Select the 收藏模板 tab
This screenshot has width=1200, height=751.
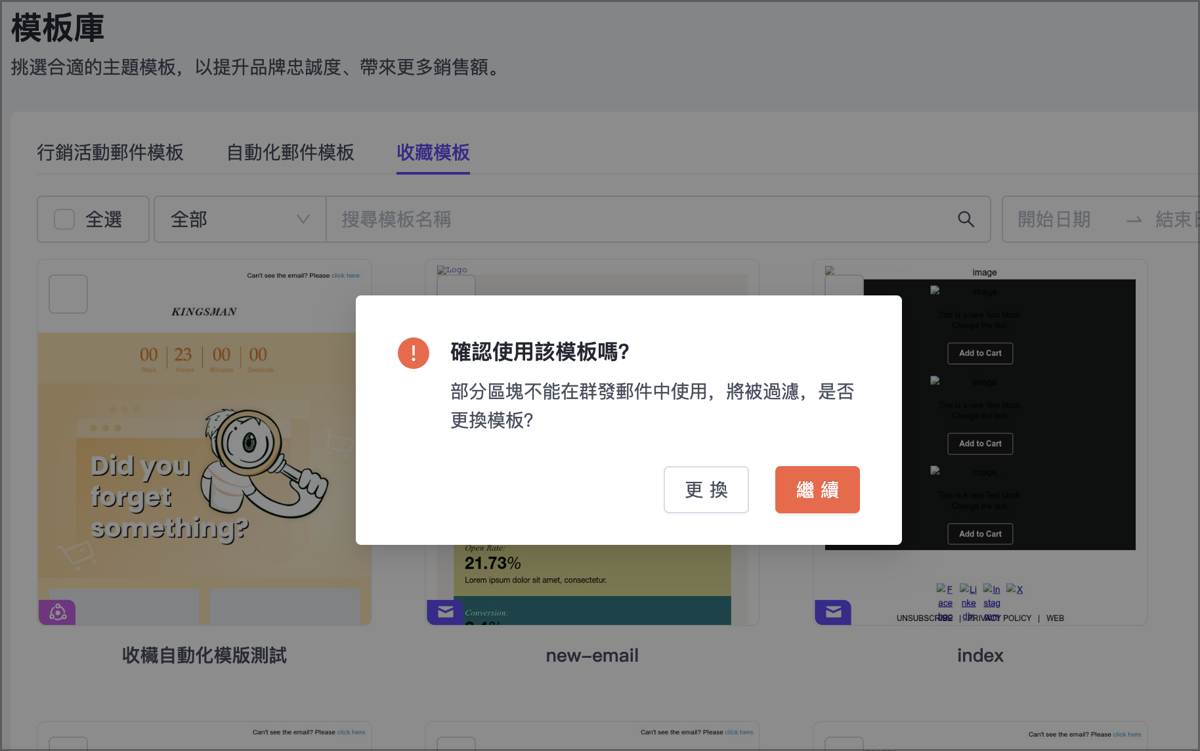coord(433,152)
